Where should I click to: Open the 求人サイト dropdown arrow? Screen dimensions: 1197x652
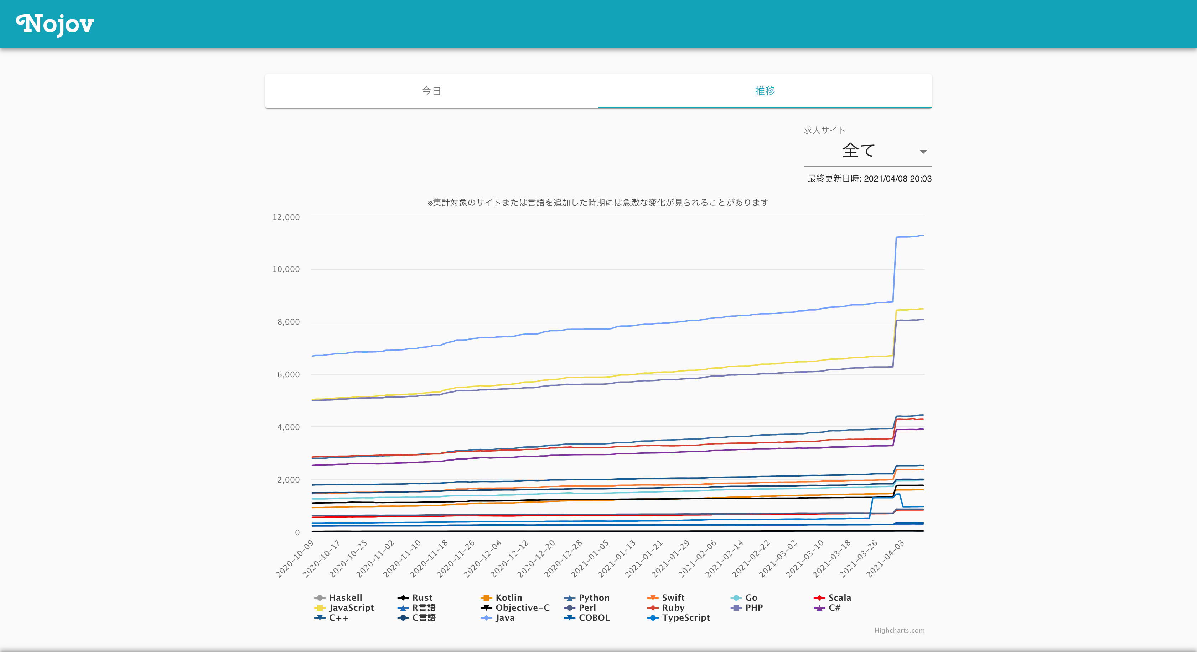[923, 152]
